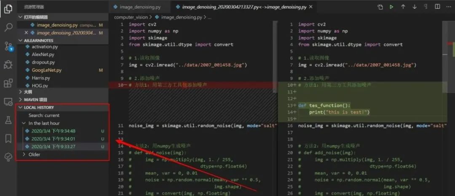
Task: Open the Test flask view
Action: 8,120
